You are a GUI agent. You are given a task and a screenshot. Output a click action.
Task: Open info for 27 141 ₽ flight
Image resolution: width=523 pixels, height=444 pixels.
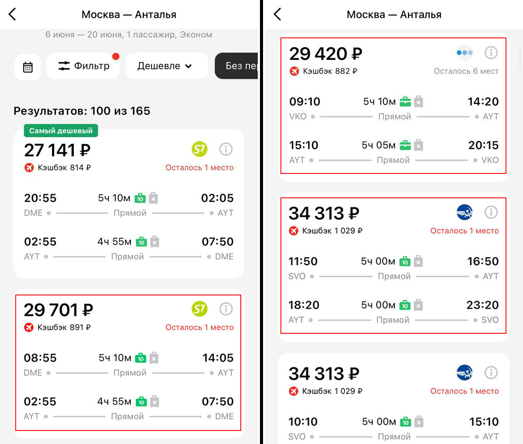click(226, 149)
